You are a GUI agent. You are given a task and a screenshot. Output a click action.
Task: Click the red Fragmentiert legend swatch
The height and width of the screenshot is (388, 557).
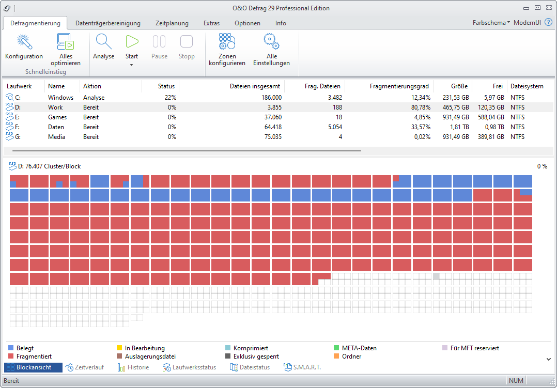tap(11, 356)
